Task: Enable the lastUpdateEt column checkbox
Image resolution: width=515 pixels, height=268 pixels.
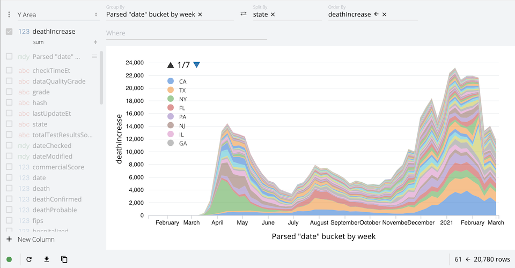Action: pos(9,113)
